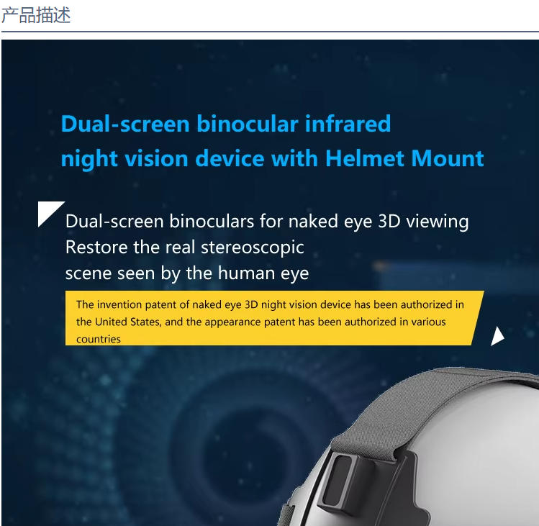This screenshot has width=539, height=526.
Task: Click the word 'countries' in the yellow banner
Action: [99, 340]
